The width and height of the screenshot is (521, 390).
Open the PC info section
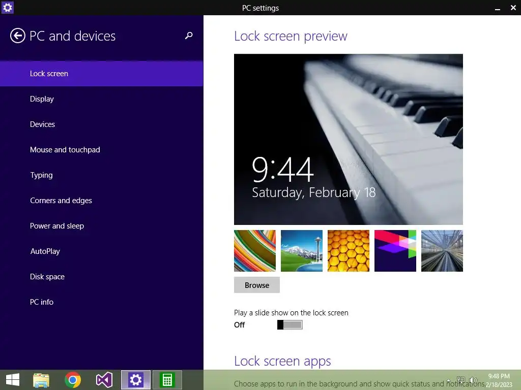point(101,302)
